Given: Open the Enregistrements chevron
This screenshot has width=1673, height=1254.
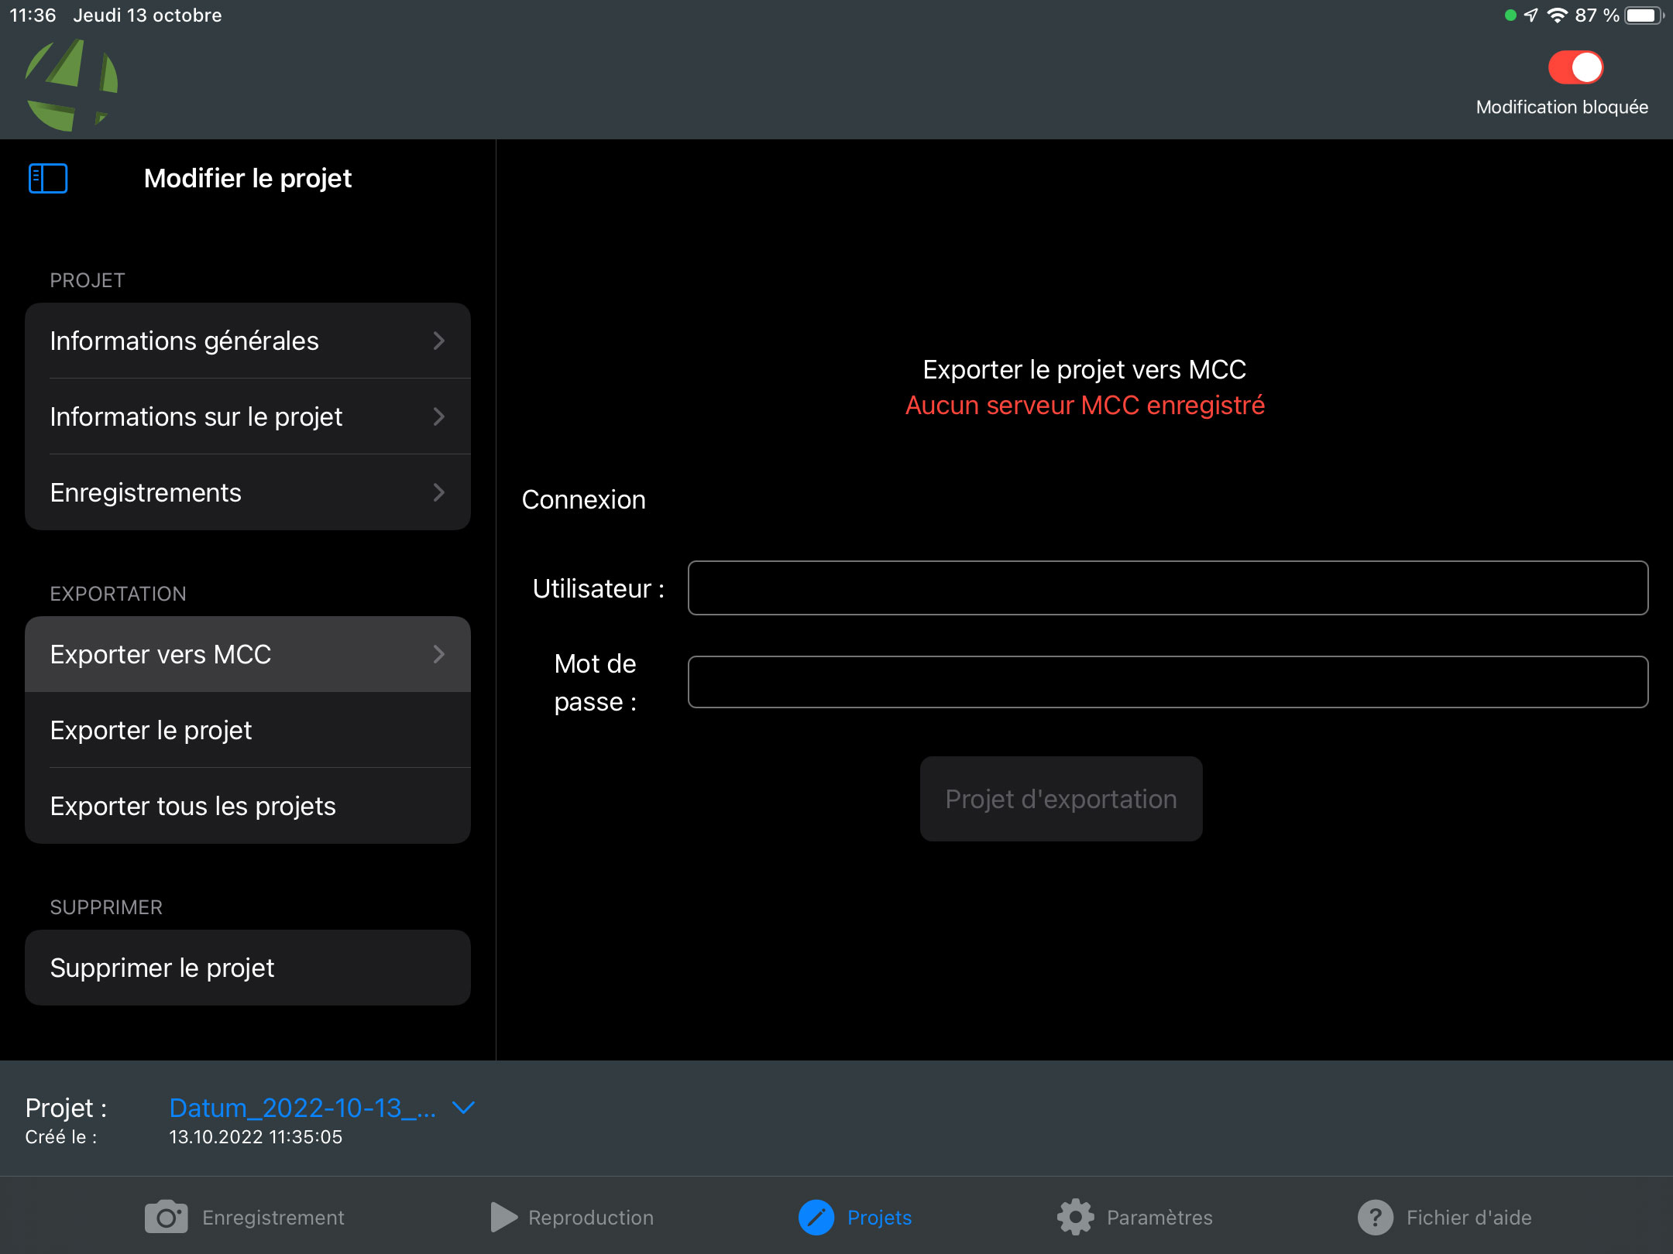Looking at the screenshot, I should (438, 492).
